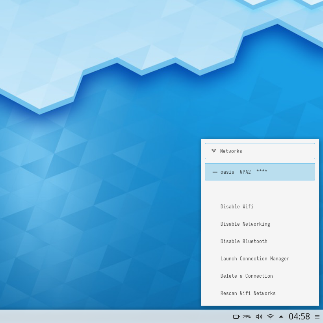The width and height of the screenshot is (323, 323).
Task: Click the connected indicator beside oasis
Action: point(215,172)
